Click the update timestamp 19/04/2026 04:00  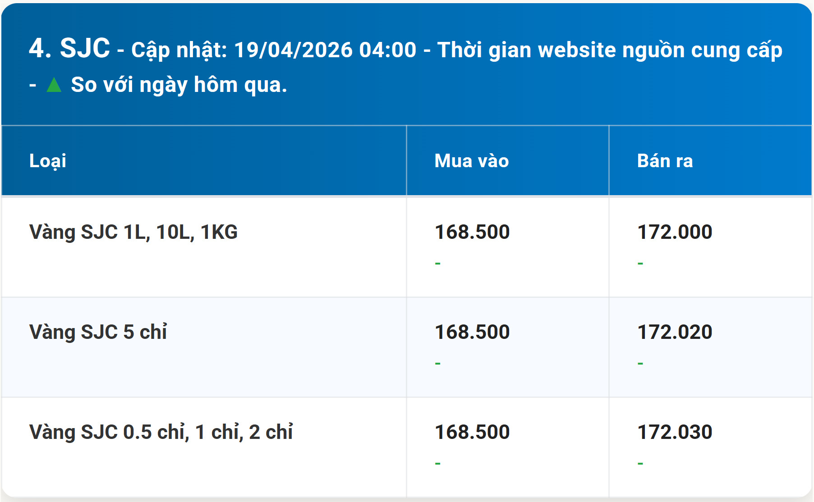click(325, 50)
